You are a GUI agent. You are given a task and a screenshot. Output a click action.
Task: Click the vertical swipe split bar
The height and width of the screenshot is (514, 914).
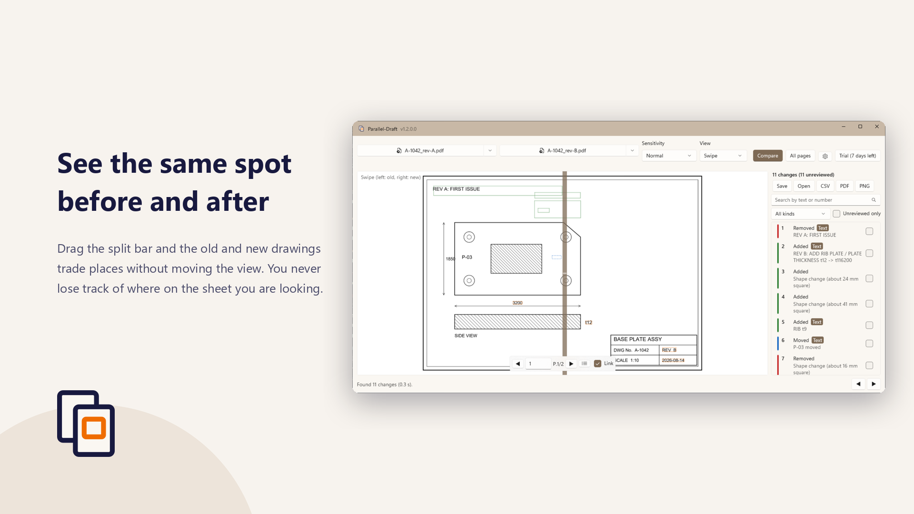(565, 273)
